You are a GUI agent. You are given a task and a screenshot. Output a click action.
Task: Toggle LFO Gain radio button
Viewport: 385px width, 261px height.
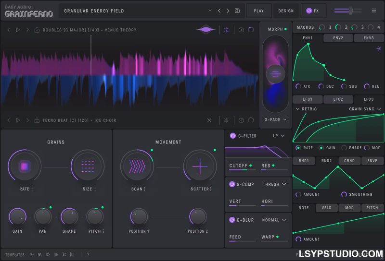[321, 148]
